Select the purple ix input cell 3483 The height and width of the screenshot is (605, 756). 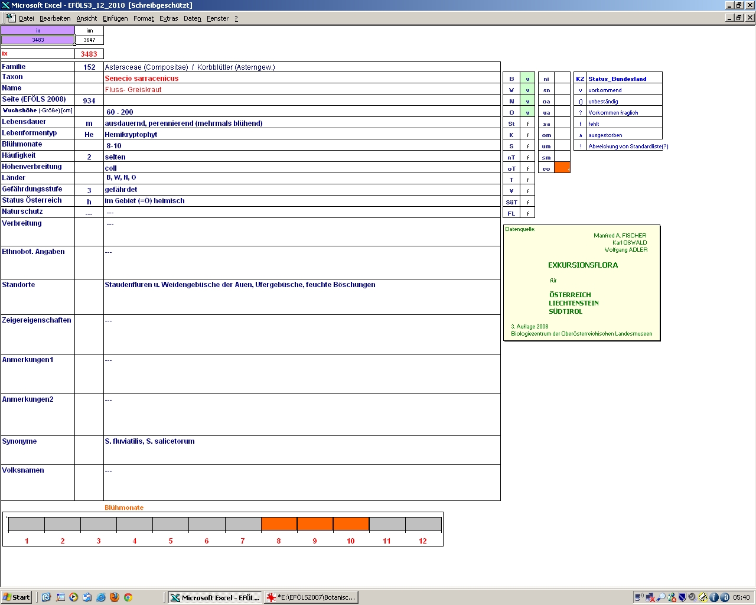(x=38, y=40)
